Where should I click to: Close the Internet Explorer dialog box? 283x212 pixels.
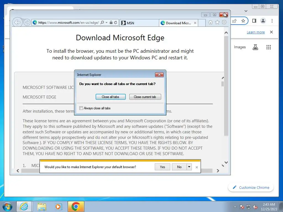(x=159, y=75)
